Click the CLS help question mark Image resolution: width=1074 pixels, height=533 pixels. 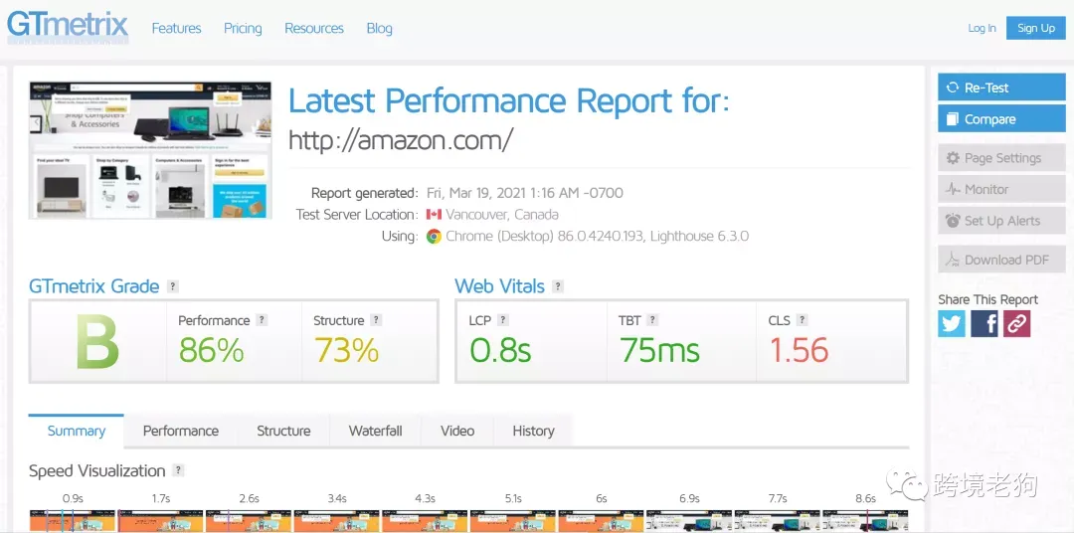pyautogui.click(x=803, y=320)
